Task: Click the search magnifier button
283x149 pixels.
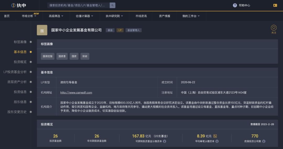Action: point(112,5)
